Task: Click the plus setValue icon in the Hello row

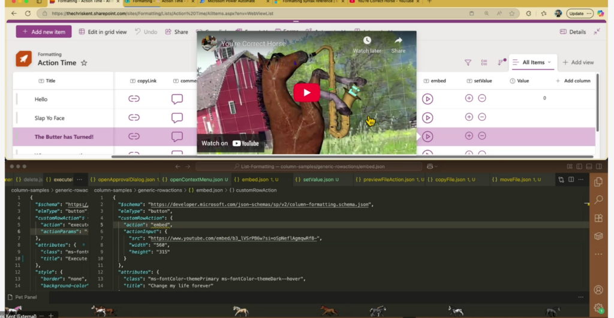Action: tap(469, 98)
